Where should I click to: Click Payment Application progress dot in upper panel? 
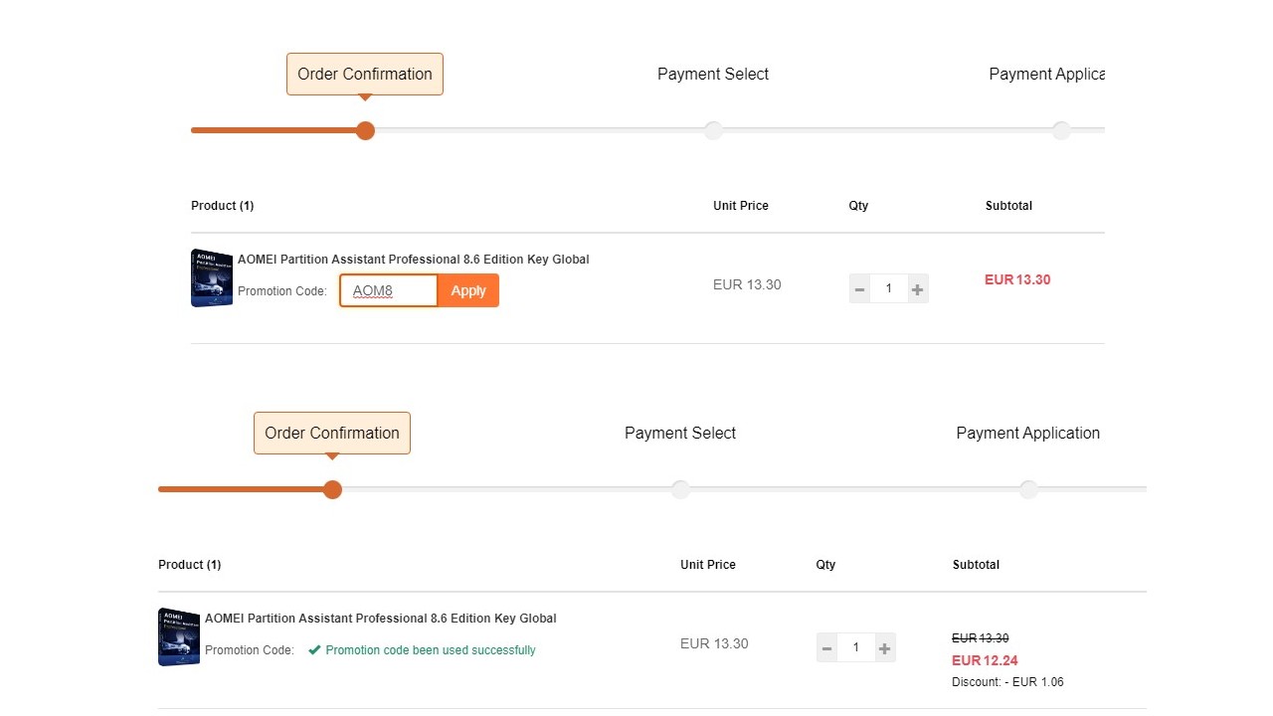[x=1061, y=130]
